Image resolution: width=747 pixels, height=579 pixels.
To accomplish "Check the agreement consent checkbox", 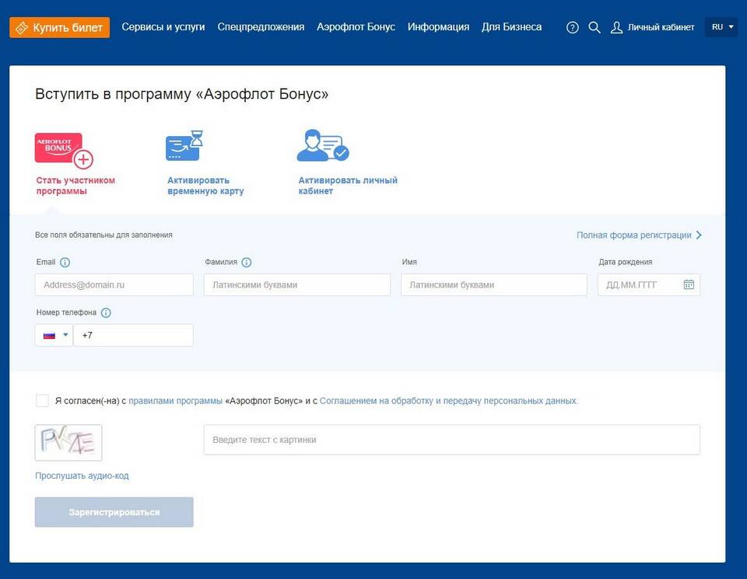I will [42, 400].
